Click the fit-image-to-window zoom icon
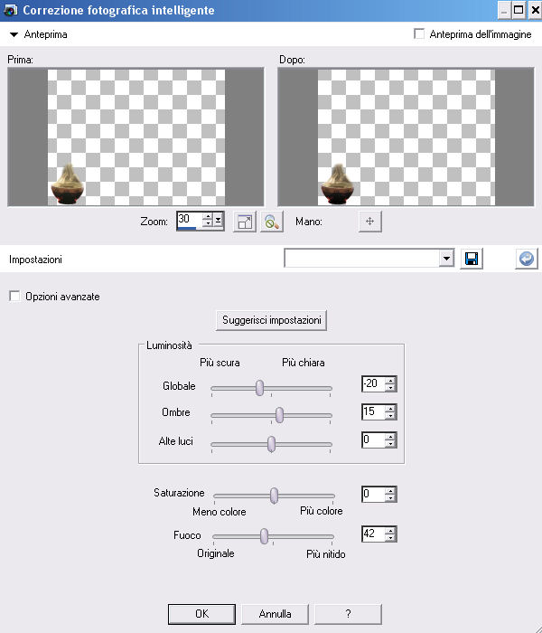Image resolution: width=542 pixels, height=633 pixels. tap(245, 222)
